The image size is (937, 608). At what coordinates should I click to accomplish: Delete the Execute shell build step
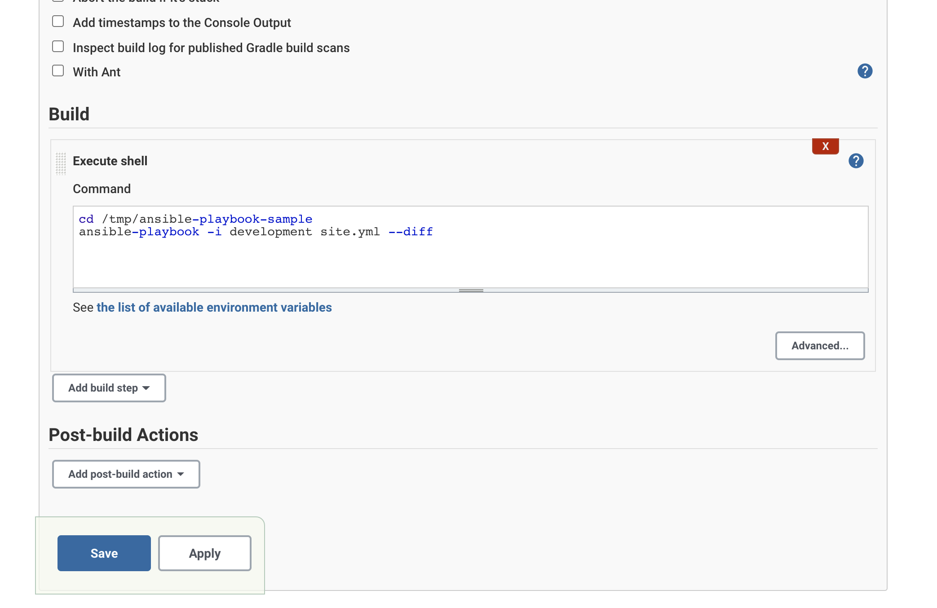(825, 146)
